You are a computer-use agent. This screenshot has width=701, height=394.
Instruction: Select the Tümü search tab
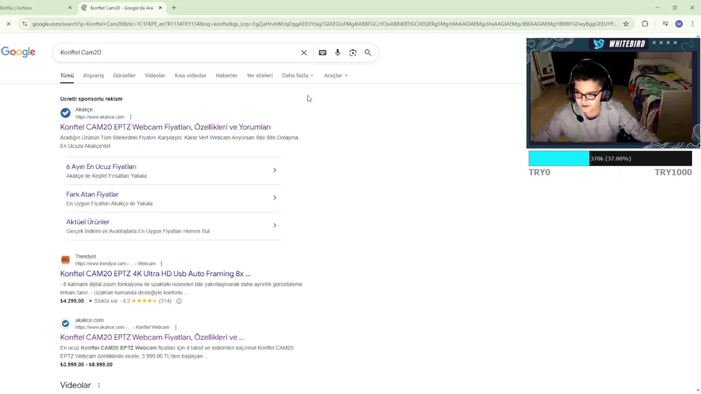point(67,76)
